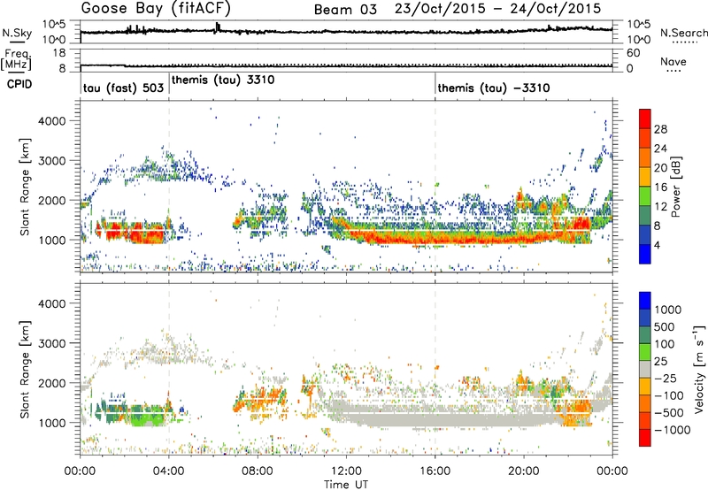Screen dimensions: 708x490
Task: Click the 'N.Sky' legend label
Action: (17, 33)
